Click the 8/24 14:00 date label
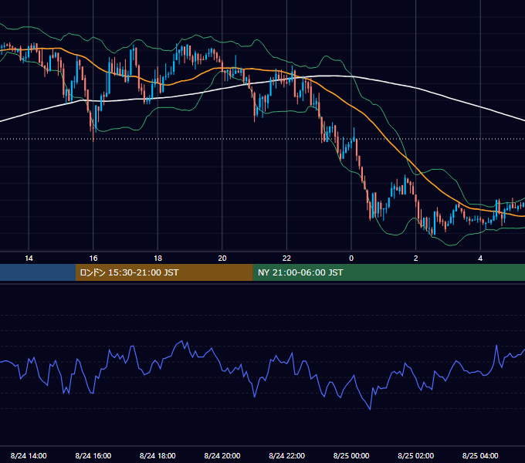 tap(29, 455)
